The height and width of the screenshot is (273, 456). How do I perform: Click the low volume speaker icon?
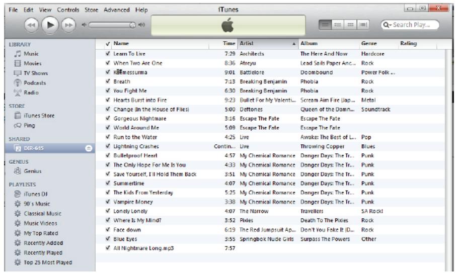coord(84,25)
